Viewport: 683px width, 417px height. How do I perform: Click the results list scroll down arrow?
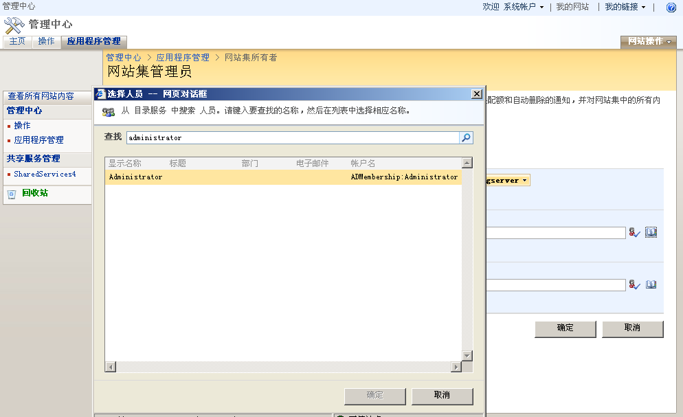tap(467, 356)
